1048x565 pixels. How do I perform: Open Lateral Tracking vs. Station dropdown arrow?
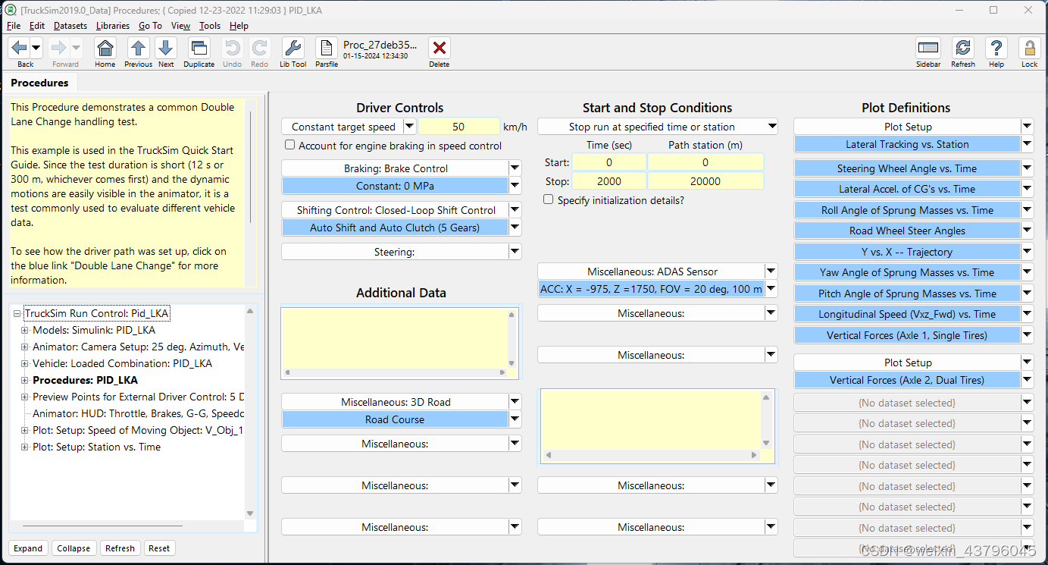[1028, 144]
